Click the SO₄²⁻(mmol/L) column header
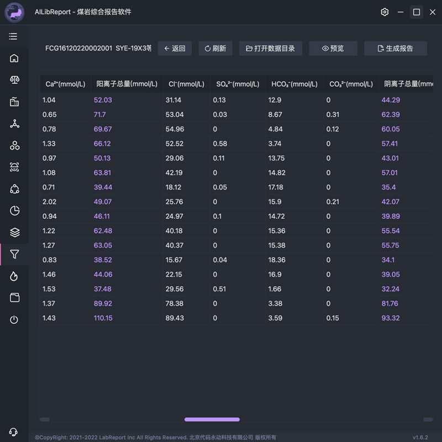The image size is (442, 442). (238, 84)
